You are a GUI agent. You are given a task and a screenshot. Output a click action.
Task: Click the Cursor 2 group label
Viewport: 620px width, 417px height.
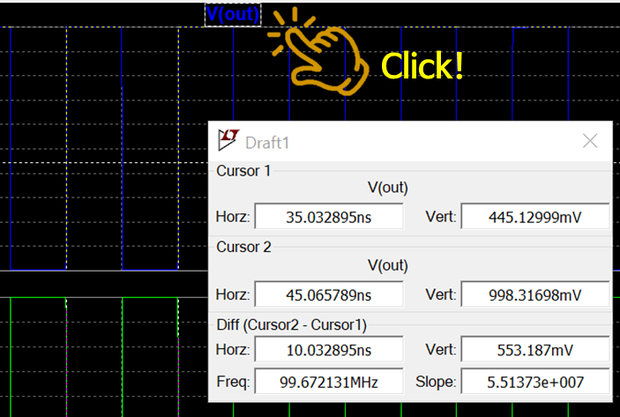click(x=243, y=247)
